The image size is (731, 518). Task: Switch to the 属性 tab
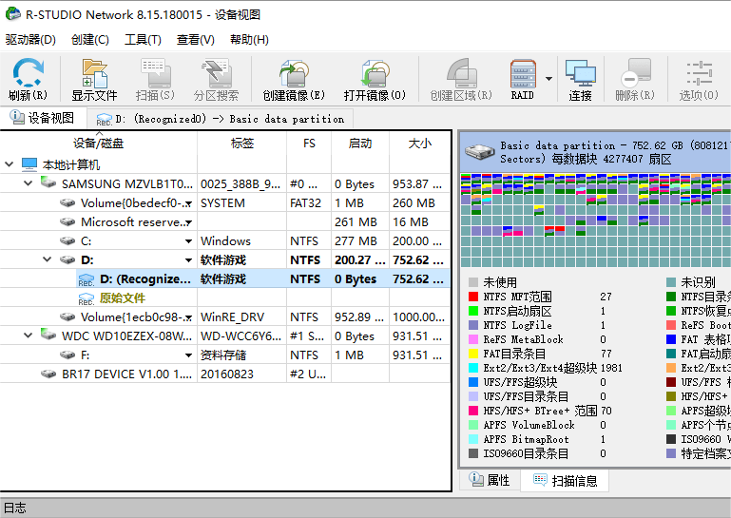click(x=490, y=480)
